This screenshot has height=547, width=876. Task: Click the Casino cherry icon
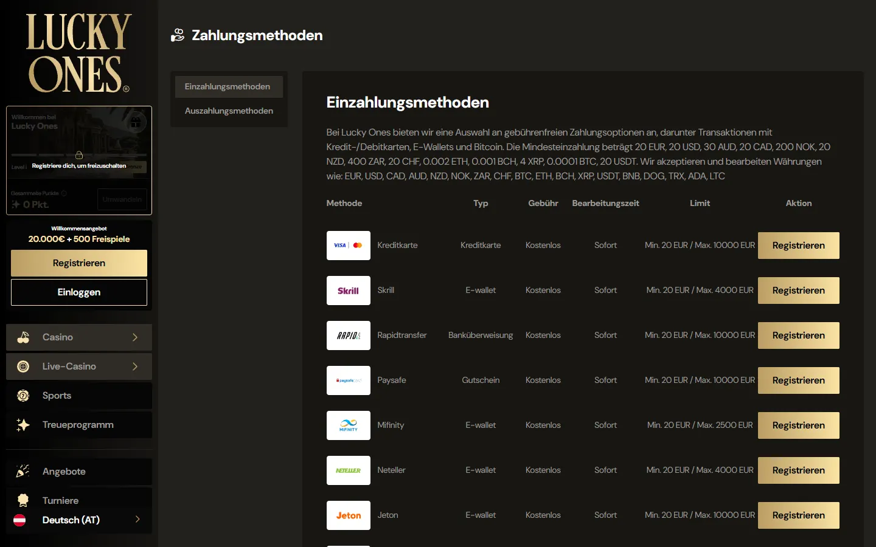[x=23, y=337]
